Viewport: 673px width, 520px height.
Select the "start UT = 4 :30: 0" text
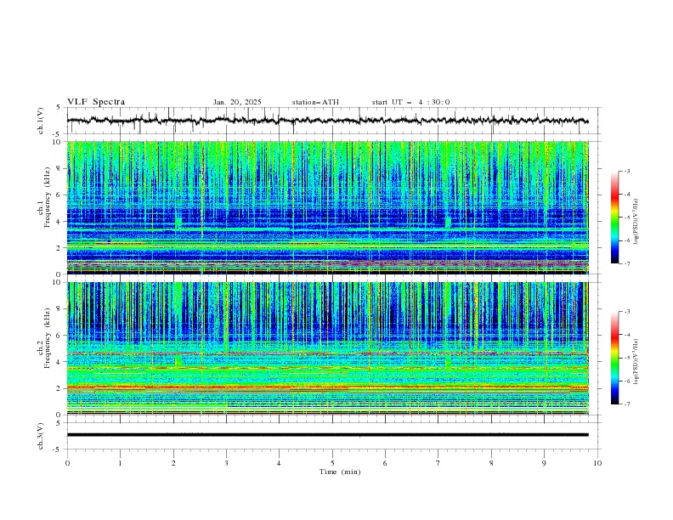coord(410,102)
